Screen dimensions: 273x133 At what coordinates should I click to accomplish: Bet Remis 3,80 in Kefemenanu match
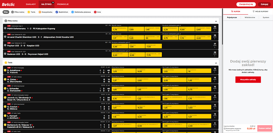pyautogui.click(x=136, y=29)
